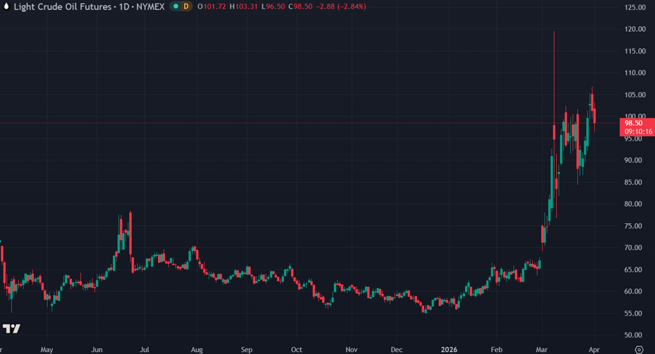Viewport: 655px width, 354px height.
Task: Open the TradingView logo link
Action: 11,328
